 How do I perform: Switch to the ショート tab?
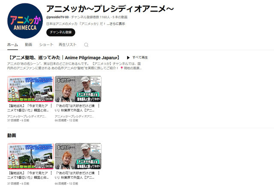[x=46, y=45]
